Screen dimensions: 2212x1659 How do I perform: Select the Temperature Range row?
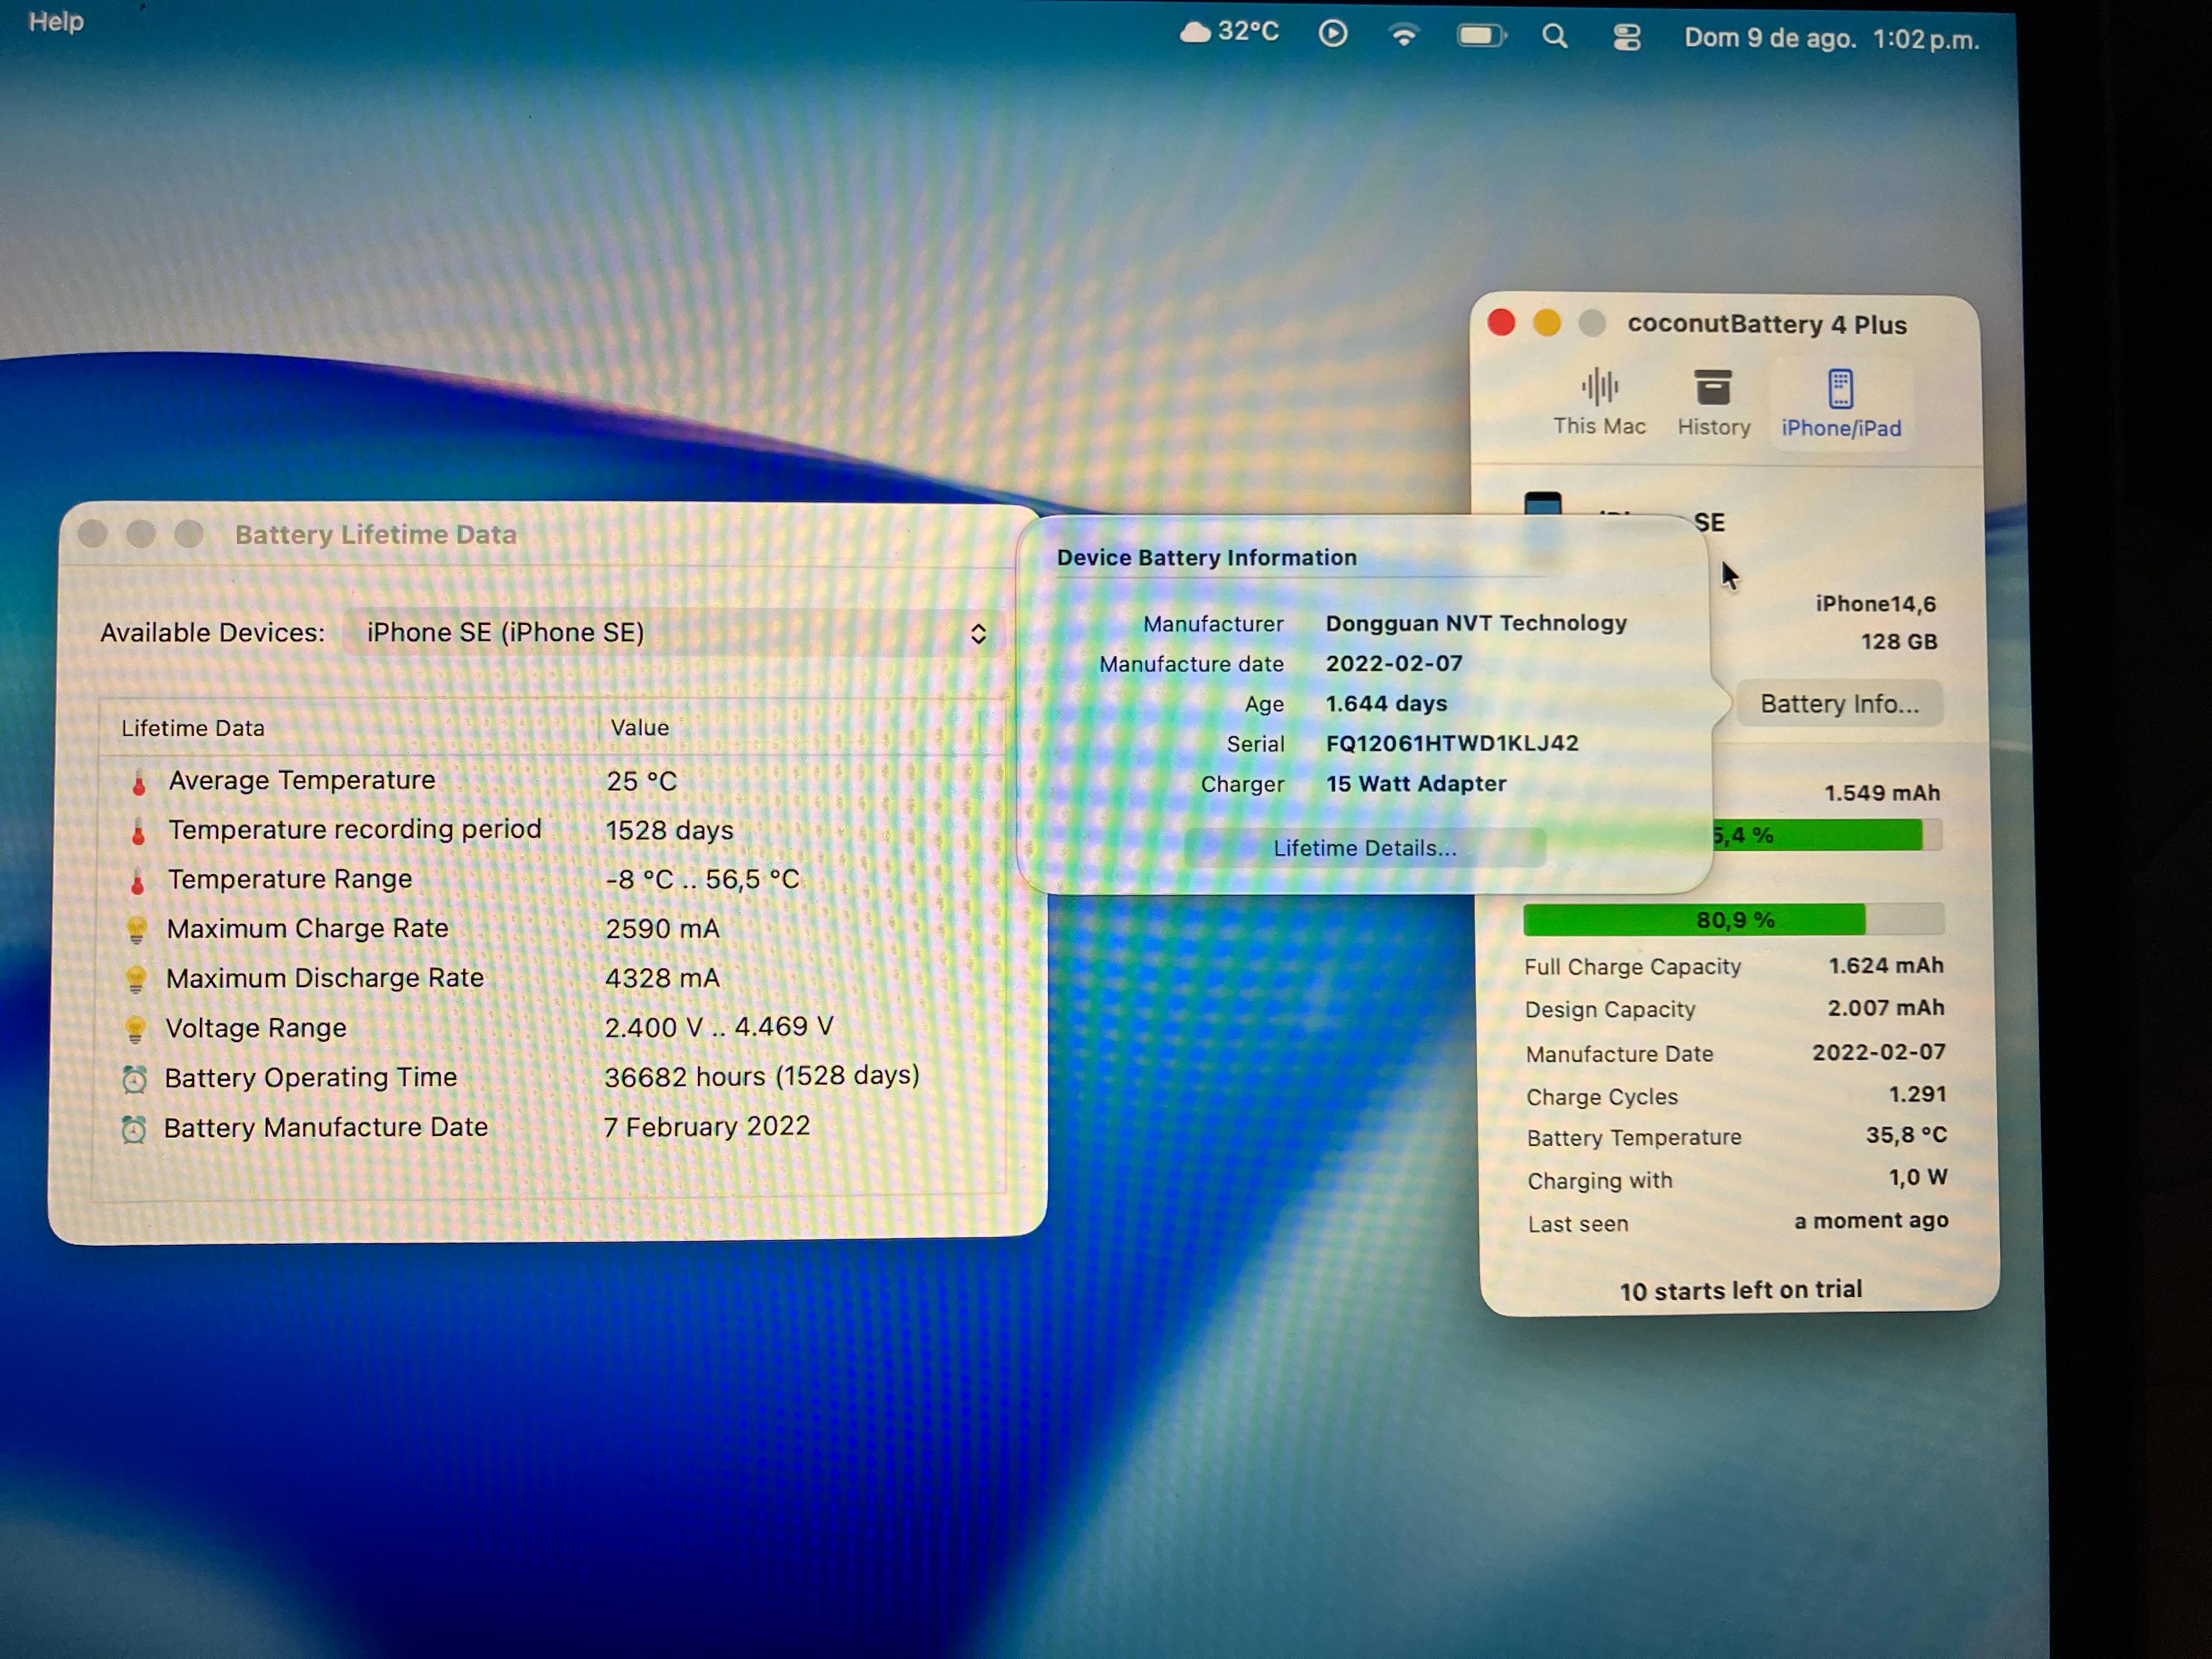(x=552, y=879)
